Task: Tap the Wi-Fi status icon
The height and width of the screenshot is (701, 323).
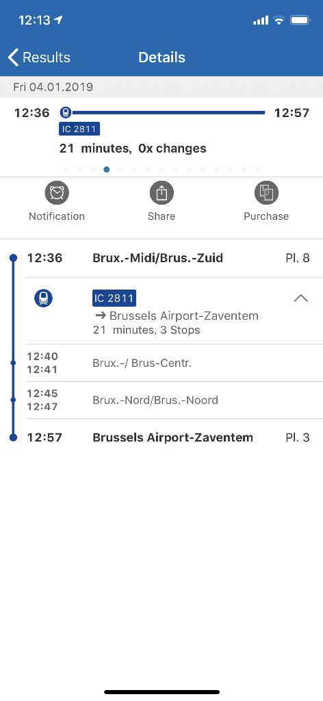Action: pyautogui.click(x=279, y=20)
